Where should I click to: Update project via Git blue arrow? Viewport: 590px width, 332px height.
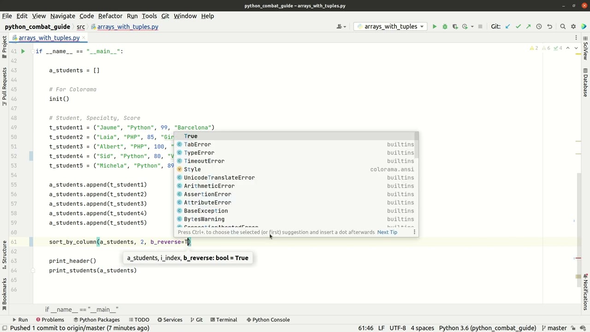508,27
